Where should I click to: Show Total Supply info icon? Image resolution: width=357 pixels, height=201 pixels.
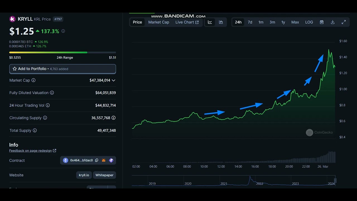tap(35, 130)
